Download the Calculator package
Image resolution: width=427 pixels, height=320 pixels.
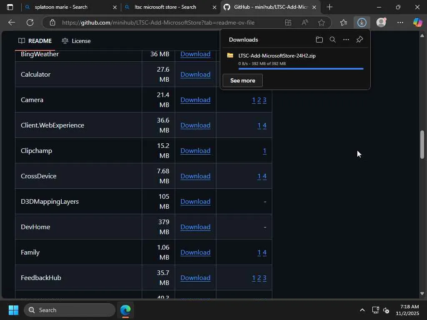(x=195, y=74)
